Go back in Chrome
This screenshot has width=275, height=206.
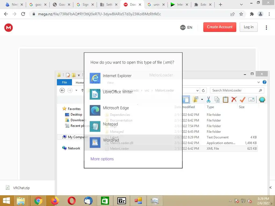click(x=6, y=14)
